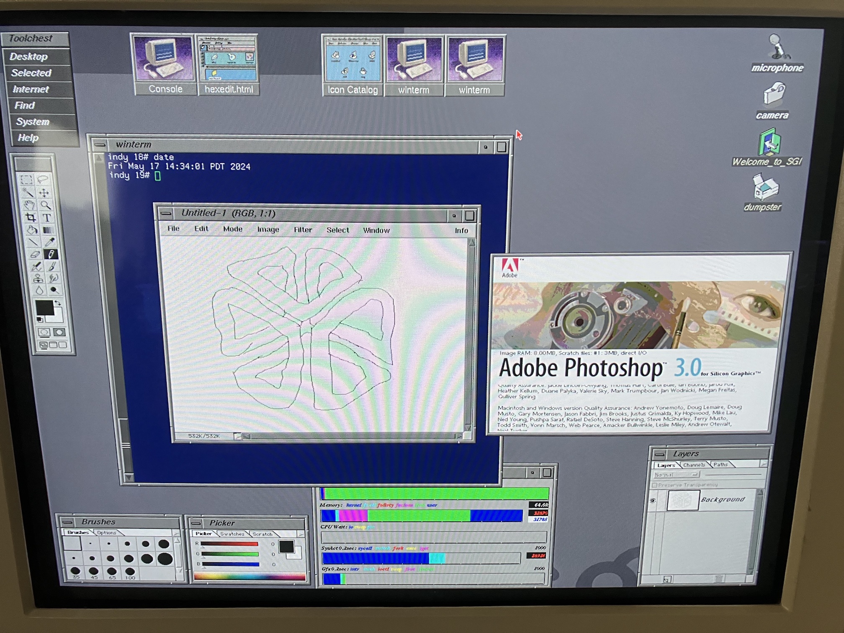Click the Info menu item

tap(461, 231)
